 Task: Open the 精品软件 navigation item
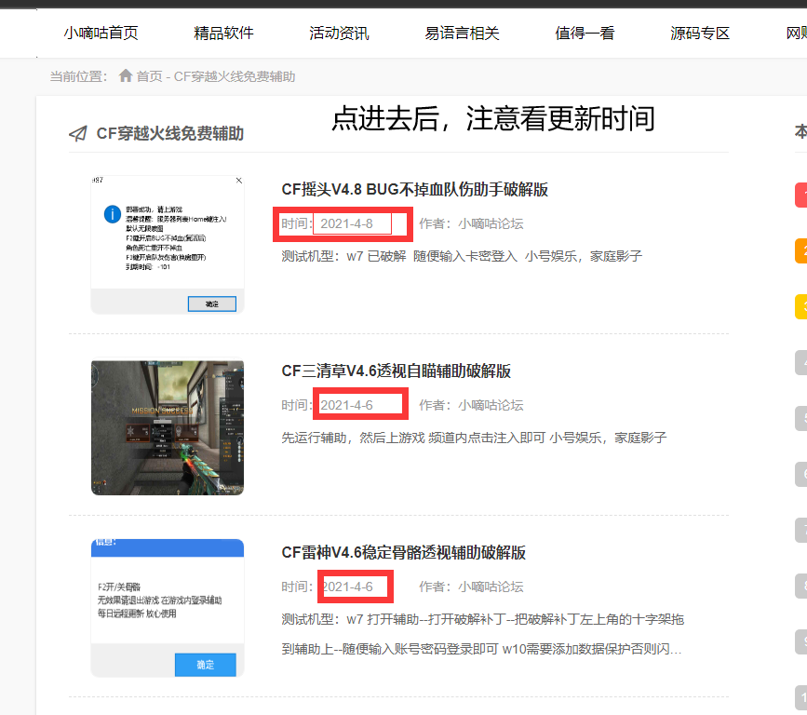pyautogui.click(x=223, y=34)
